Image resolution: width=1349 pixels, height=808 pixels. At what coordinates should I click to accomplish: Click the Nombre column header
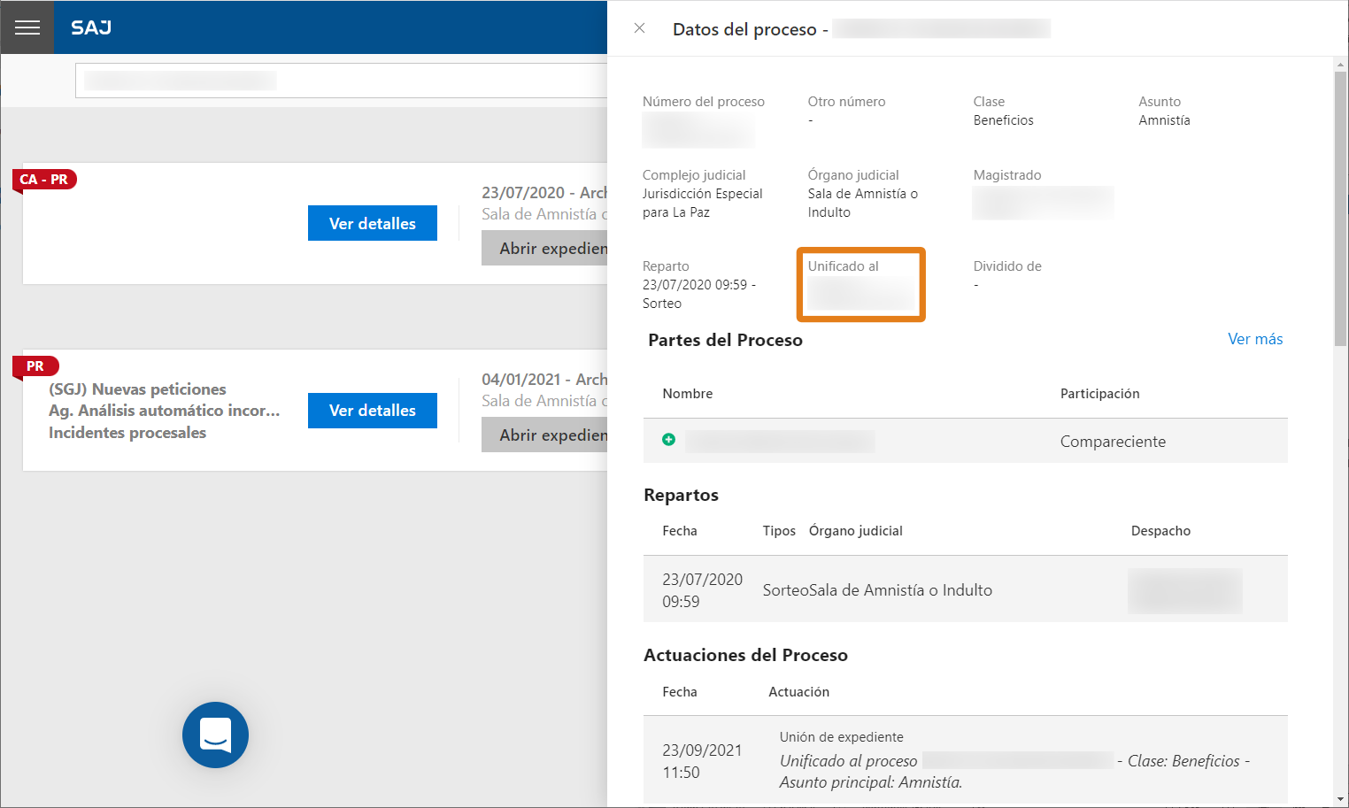(687, 394)
